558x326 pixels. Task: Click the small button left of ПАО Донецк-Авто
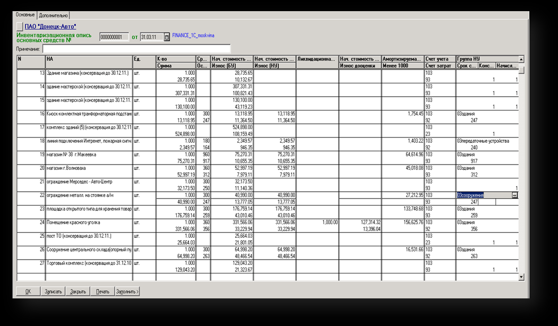(x=20, y=27)
